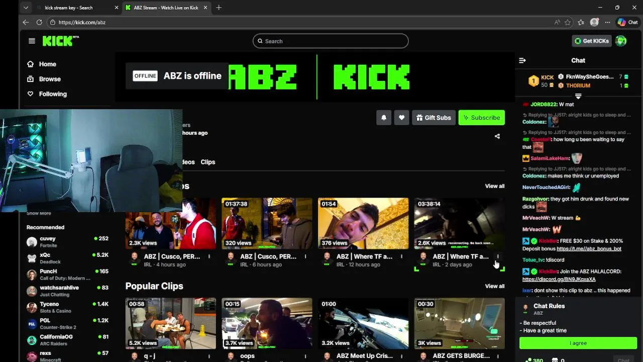Open options for 4 hours ago video

click(209, 256)
